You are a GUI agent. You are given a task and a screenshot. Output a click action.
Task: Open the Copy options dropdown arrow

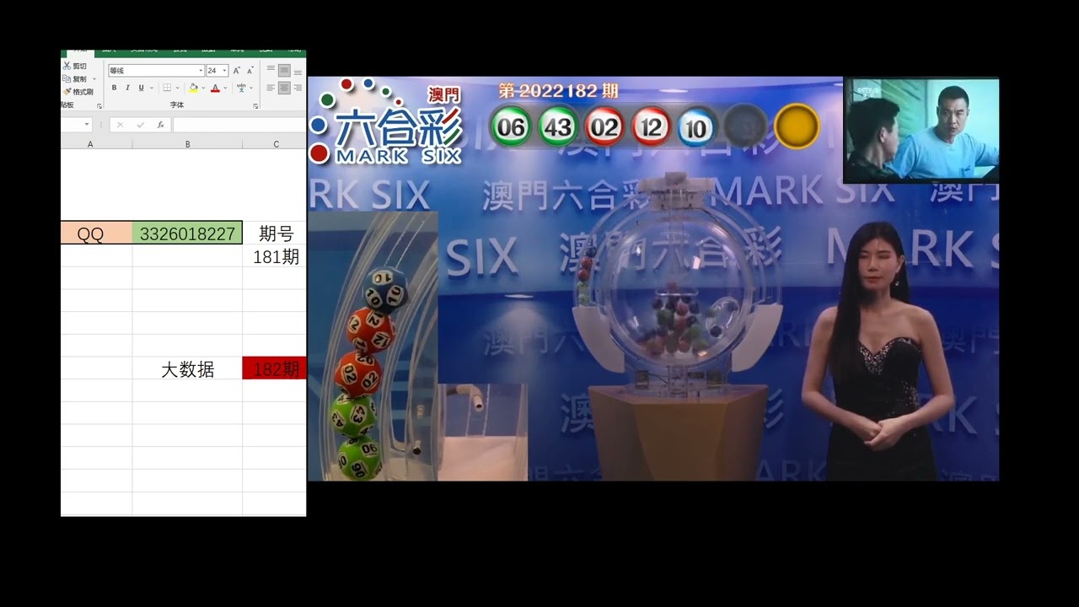pos(94,79)
